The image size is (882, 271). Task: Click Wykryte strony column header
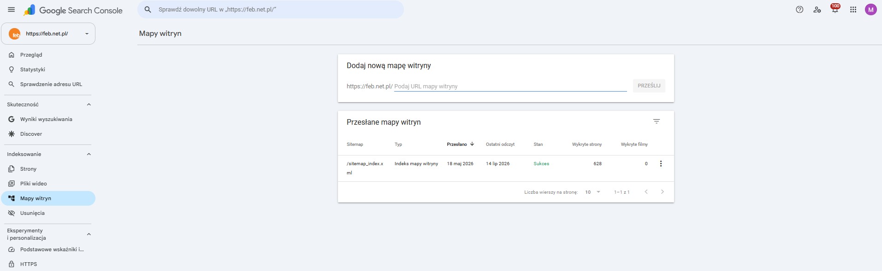(587, 144)
